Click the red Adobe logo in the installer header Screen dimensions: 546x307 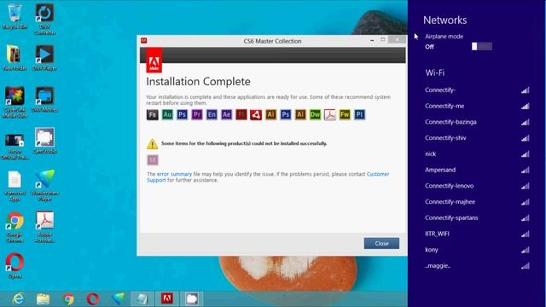coord(154,60)
